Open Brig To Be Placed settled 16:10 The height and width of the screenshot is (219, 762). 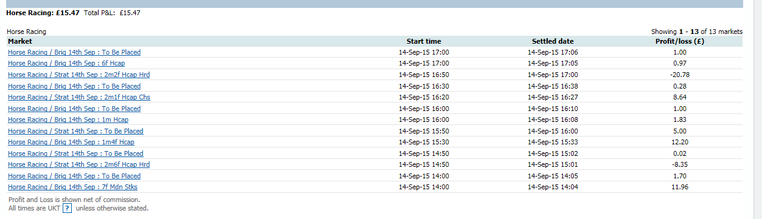(x=74, y=109)
